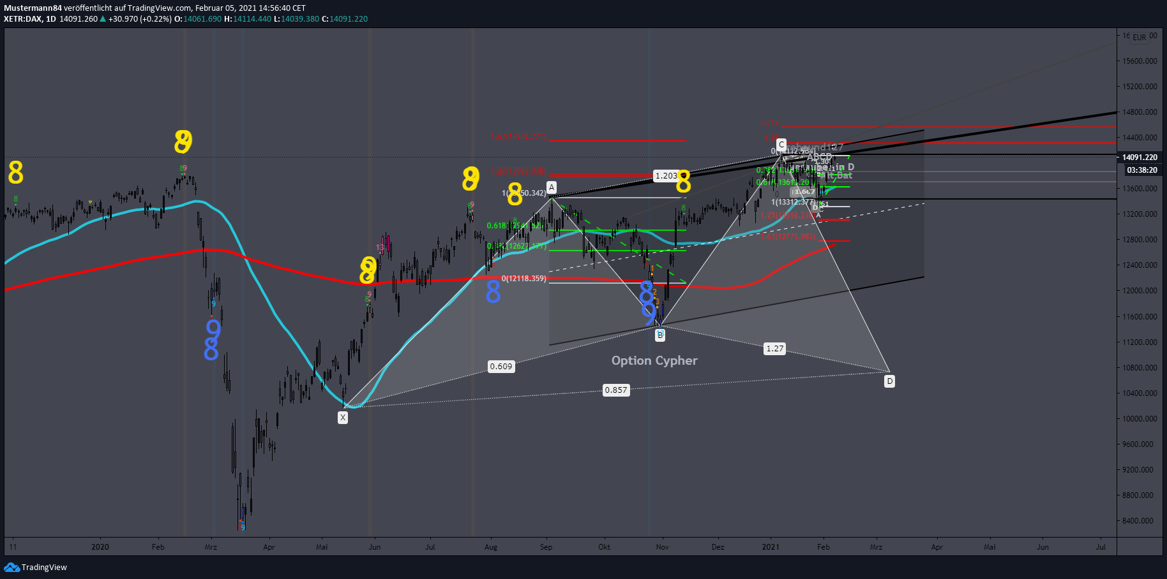Screen dimensions: 1167x579
Task: Select the white D marker below the 1.27 leg
Action: click(x=889, y=381)
